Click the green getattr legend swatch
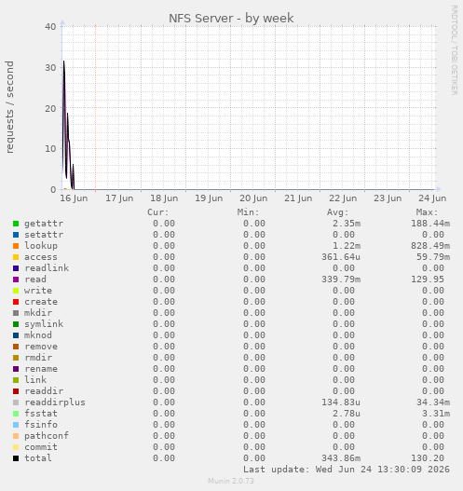Viewport: 463px width, 491px height. [16, 224]
